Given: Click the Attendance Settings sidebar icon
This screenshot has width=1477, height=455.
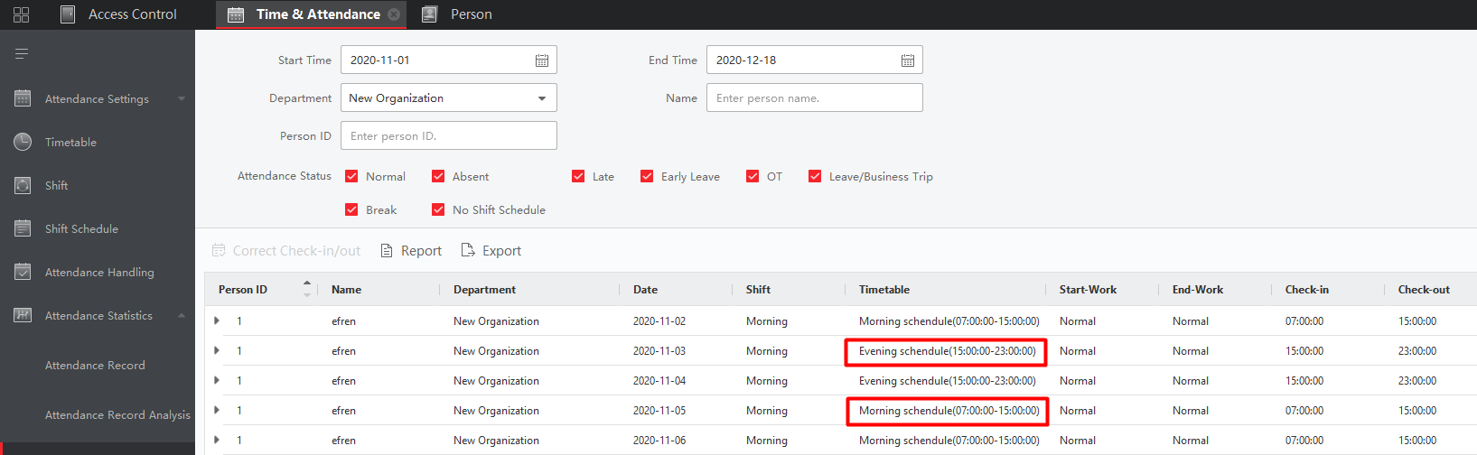Looking at the screenshot, I should tap(23, 98).
